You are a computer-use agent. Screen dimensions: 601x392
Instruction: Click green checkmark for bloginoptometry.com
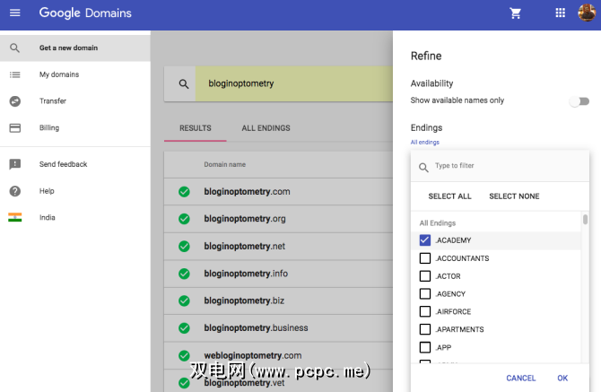tap(184, 192)
